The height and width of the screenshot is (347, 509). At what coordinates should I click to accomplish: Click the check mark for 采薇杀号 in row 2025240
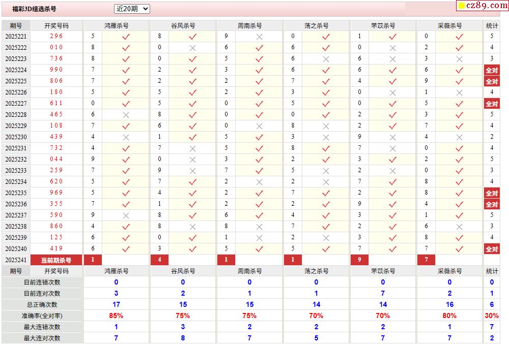459,249
